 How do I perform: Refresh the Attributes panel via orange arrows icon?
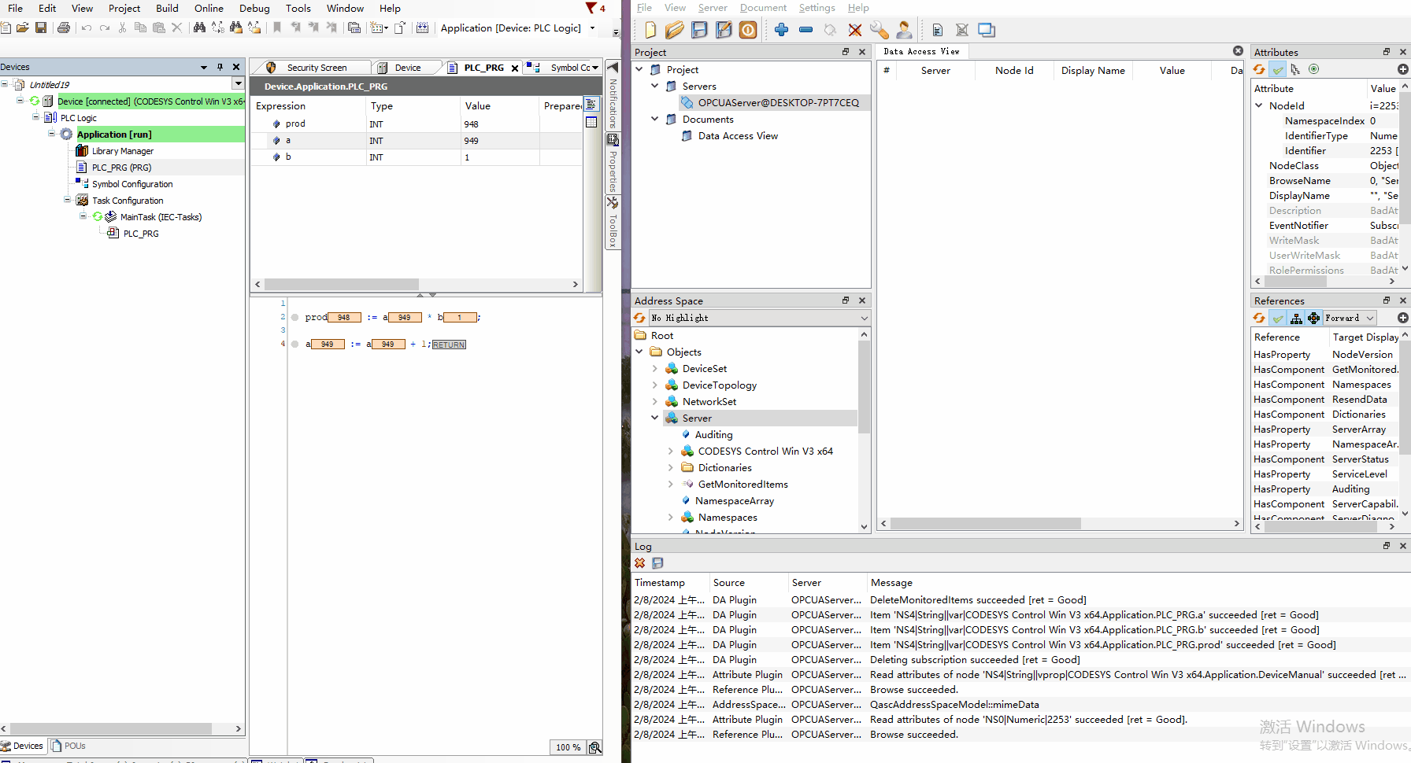(1259, 69)
